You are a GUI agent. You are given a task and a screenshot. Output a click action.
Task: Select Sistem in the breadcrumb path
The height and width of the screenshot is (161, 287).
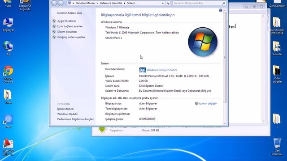pyautogui.click(x=131, y=3)
